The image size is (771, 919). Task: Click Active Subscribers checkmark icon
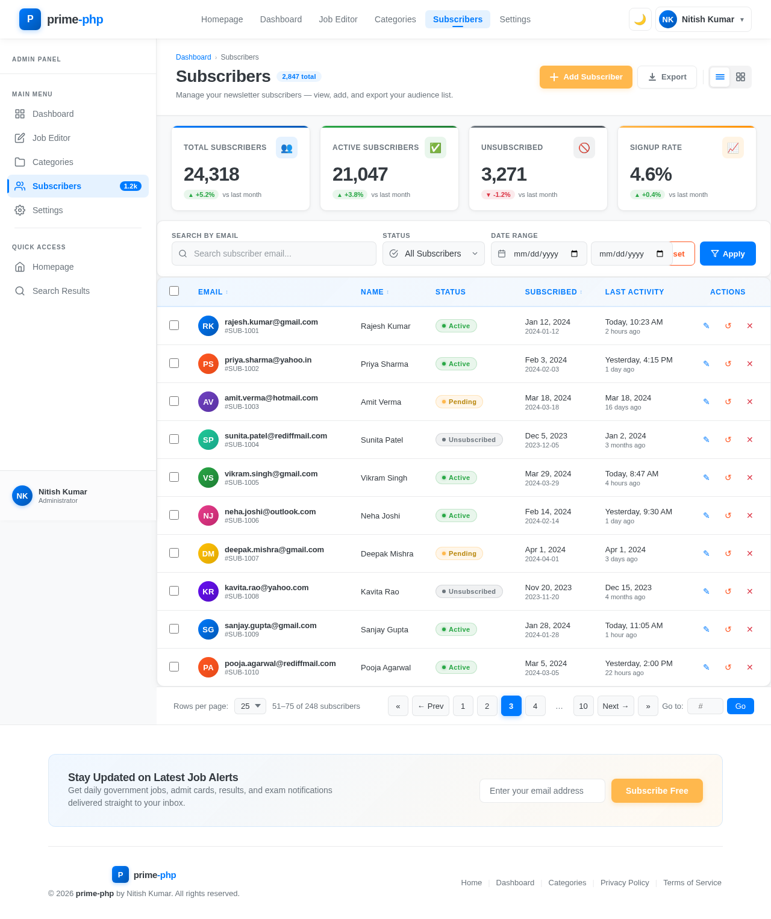coord(435,148)
